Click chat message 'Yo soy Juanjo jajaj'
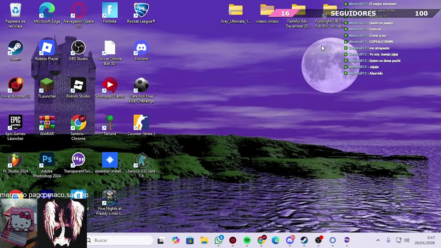441x248 pixels. tap(383, 54)
